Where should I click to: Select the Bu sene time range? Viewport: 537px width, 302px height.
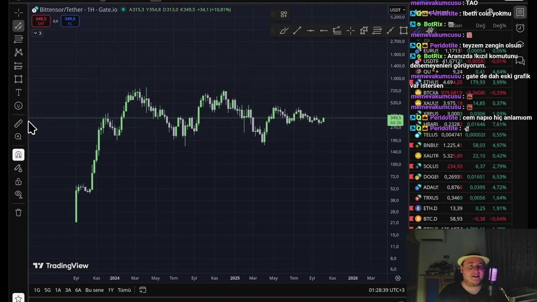point(94,290)
